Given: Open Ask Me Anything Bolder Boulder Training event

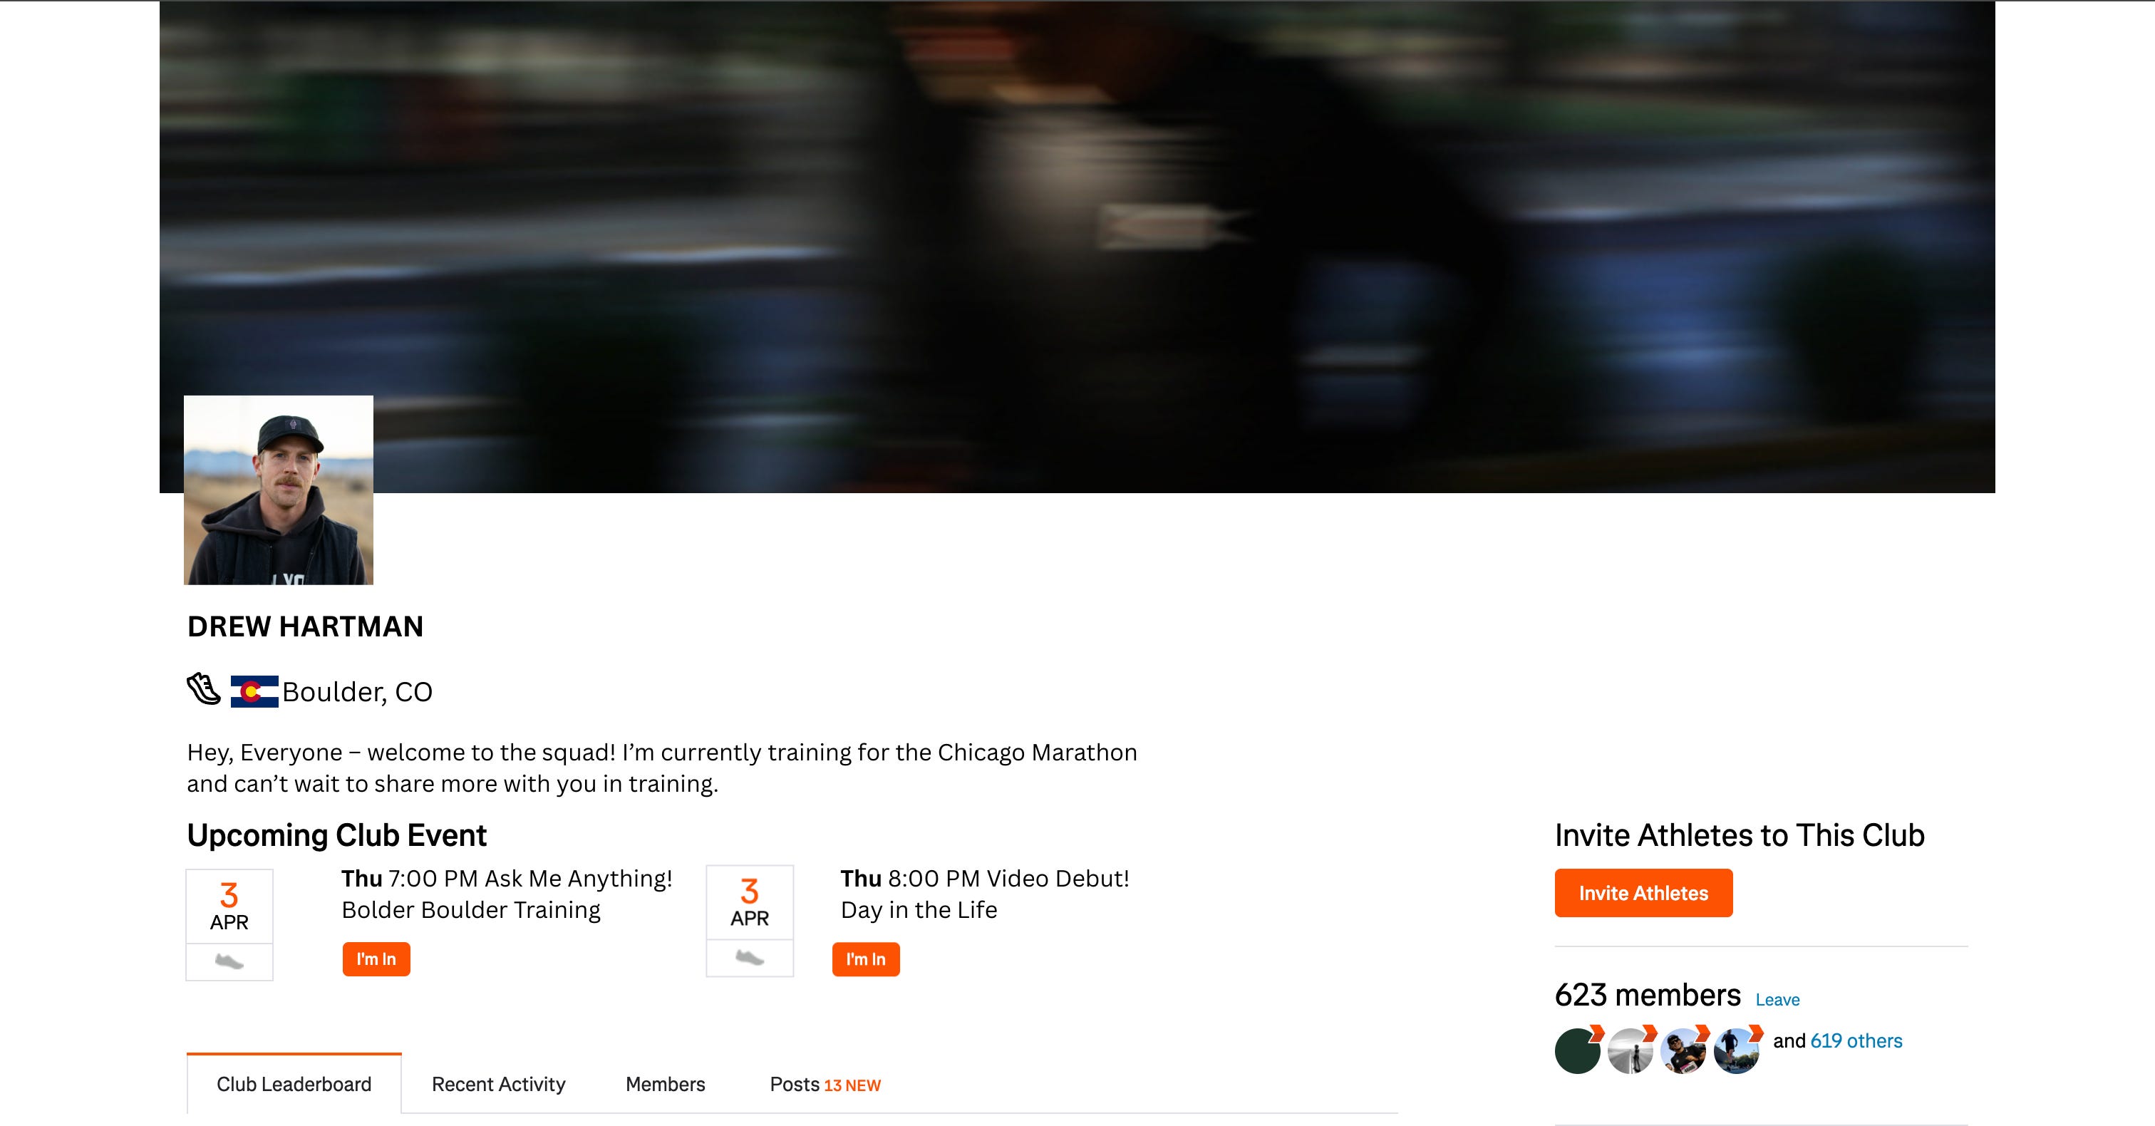Looking at the screenshot, I should click(507, 894).
